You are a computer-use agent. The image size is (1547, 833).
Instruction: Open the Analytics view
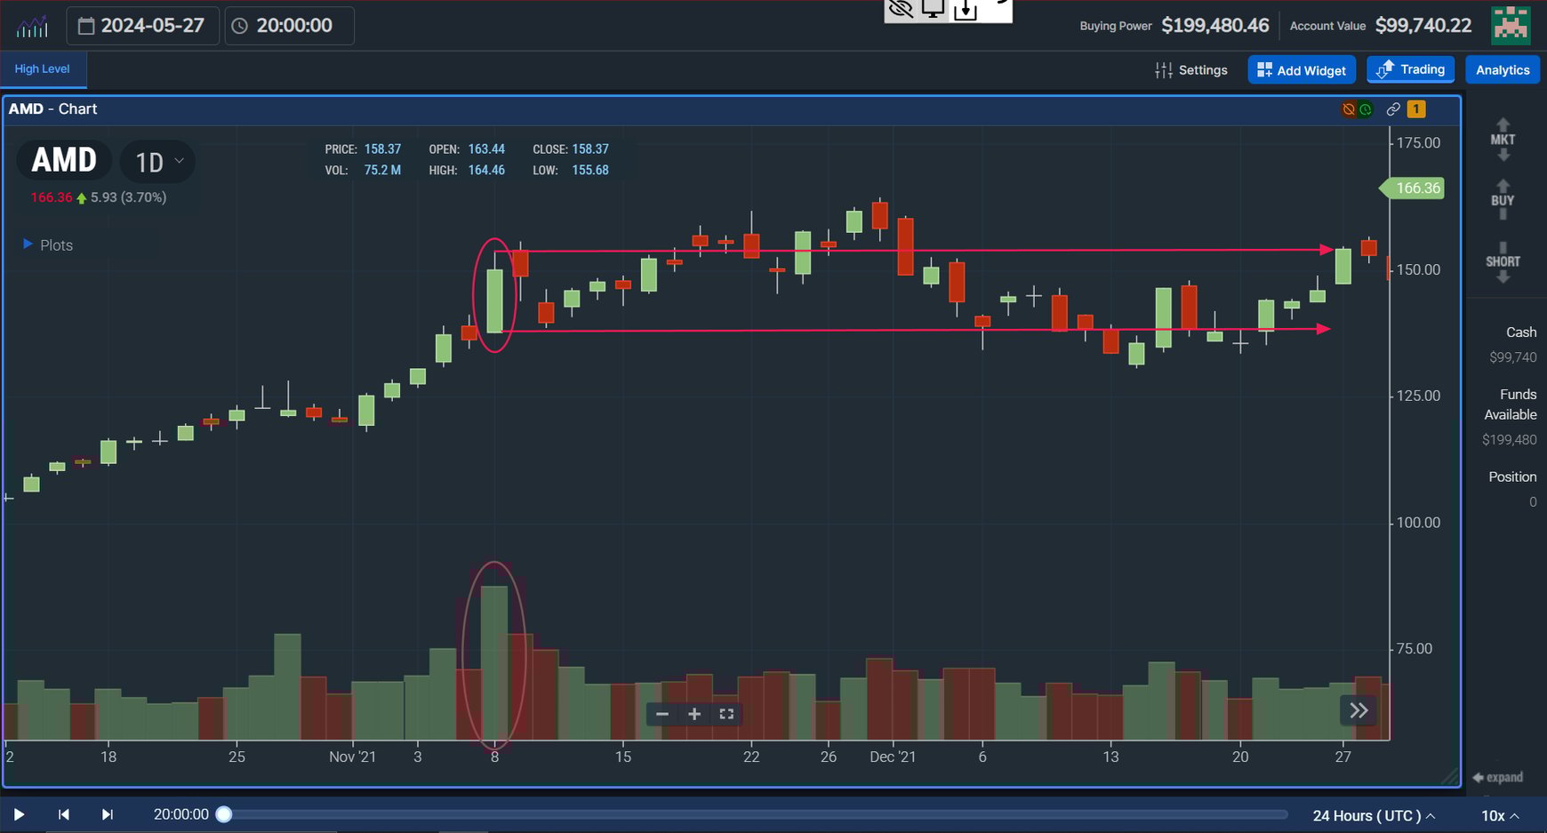1503,69
